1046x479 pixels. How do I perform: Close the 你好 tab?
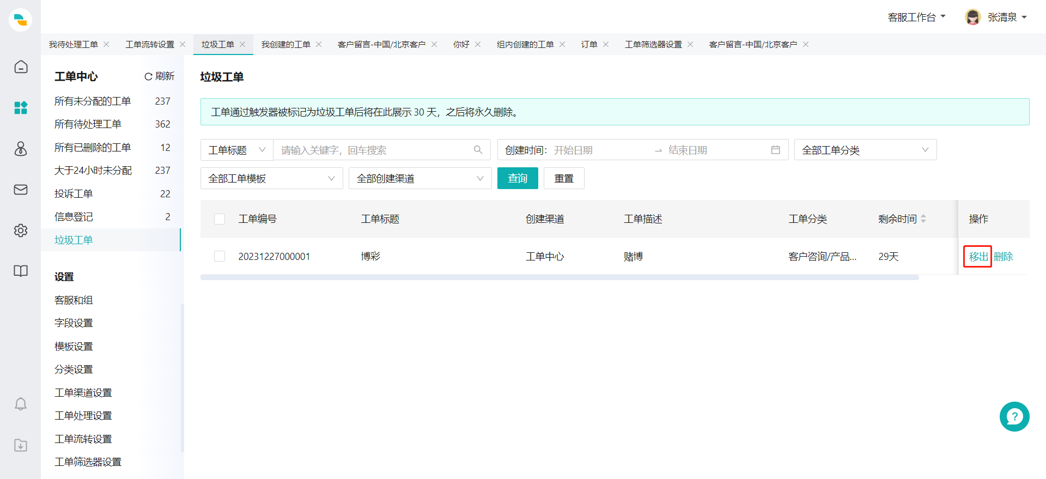[478, 45]
